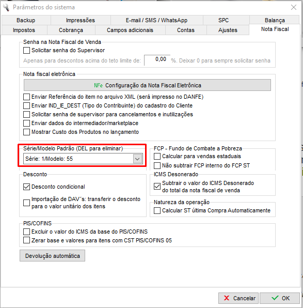Switch to the Impostos tab
The width and height of the screenshot is (303, 308).
[24, 30]
